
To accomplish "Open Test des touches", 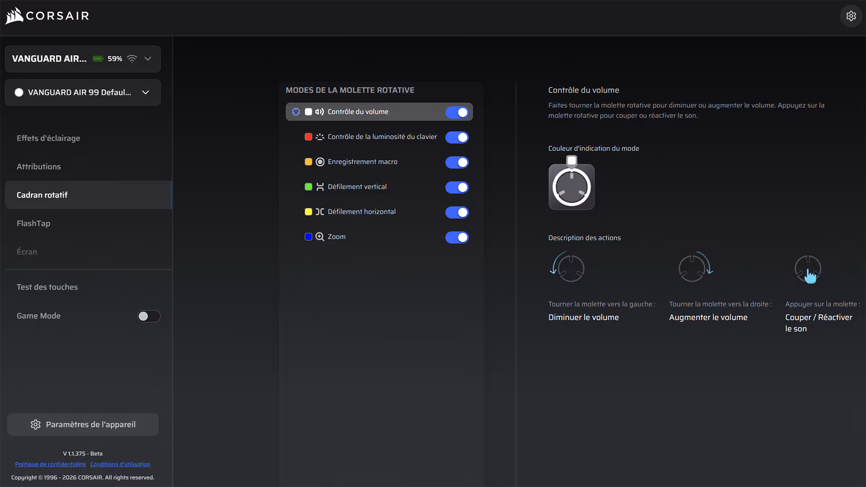I will click(47, 287).
